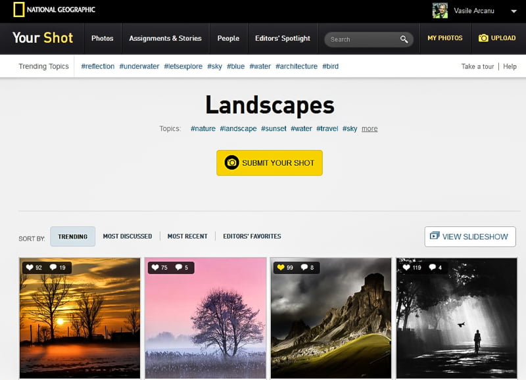This screenshot has width=526, height=380.
Task: Click the National Geographic logo
Action: point(54,10)
